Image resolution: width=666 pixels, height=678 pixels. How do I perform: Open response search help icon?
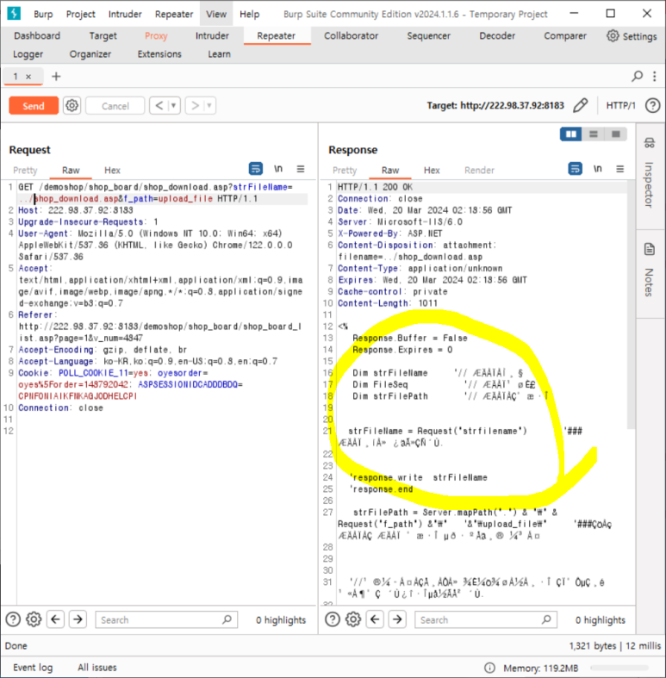click(x=332, y=619)
